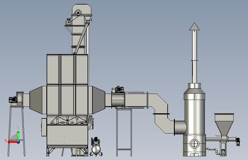
Task: Select the air compressor tank under the dryer
Action: [x=96, y=149]
